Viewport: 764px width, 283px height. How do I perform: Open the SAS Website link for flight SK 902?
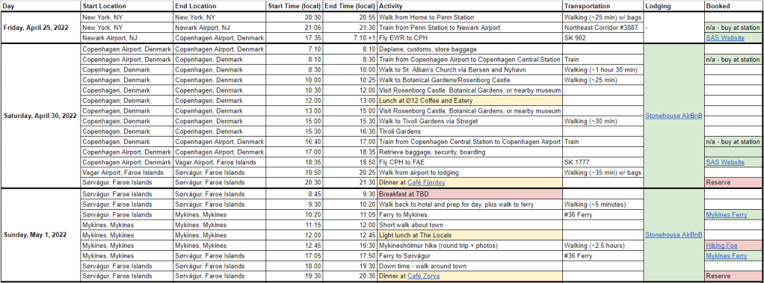click(724, 37)
